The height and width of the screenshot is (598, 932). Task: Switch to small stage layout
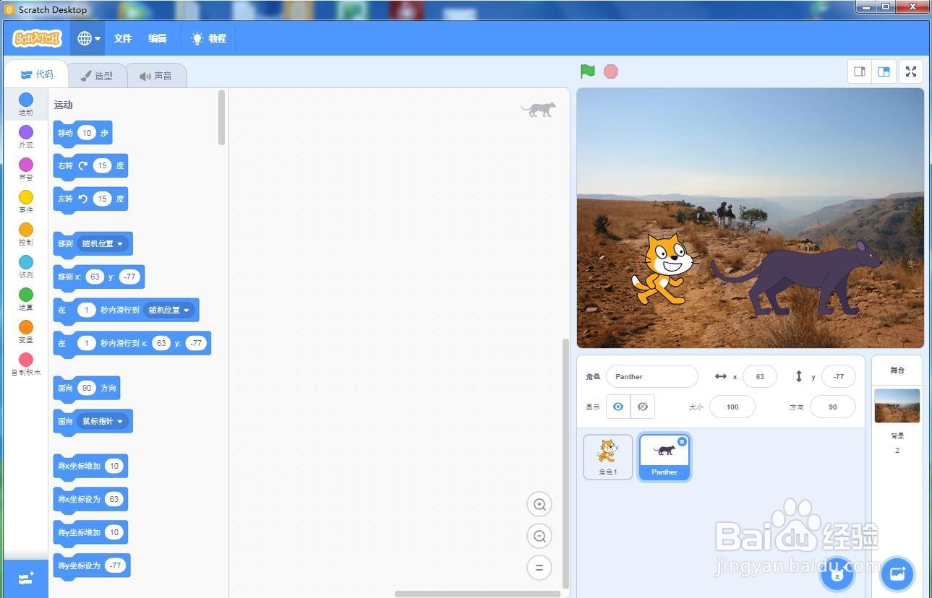click(860, 71)
